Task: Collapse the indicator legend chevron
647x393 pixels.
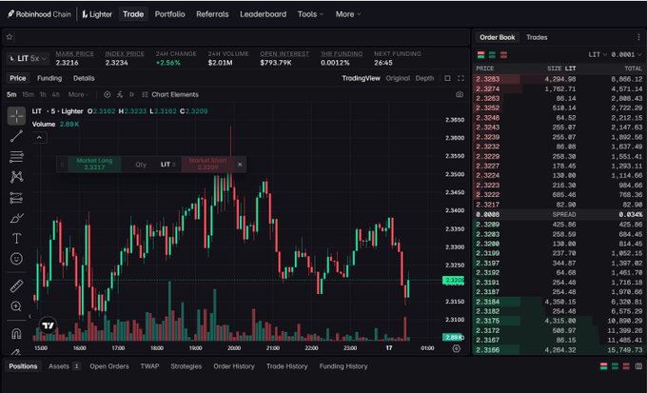Action: pyautogui.click(x=39, y=138)
